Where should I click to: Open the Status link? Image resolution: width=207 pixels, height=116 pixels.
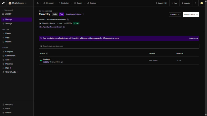6,109
